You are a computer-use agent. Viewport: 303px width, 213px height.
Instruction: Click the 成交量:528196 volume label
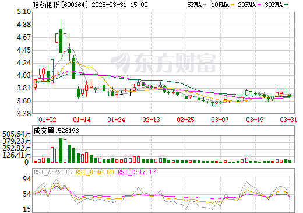pos(56,131)
